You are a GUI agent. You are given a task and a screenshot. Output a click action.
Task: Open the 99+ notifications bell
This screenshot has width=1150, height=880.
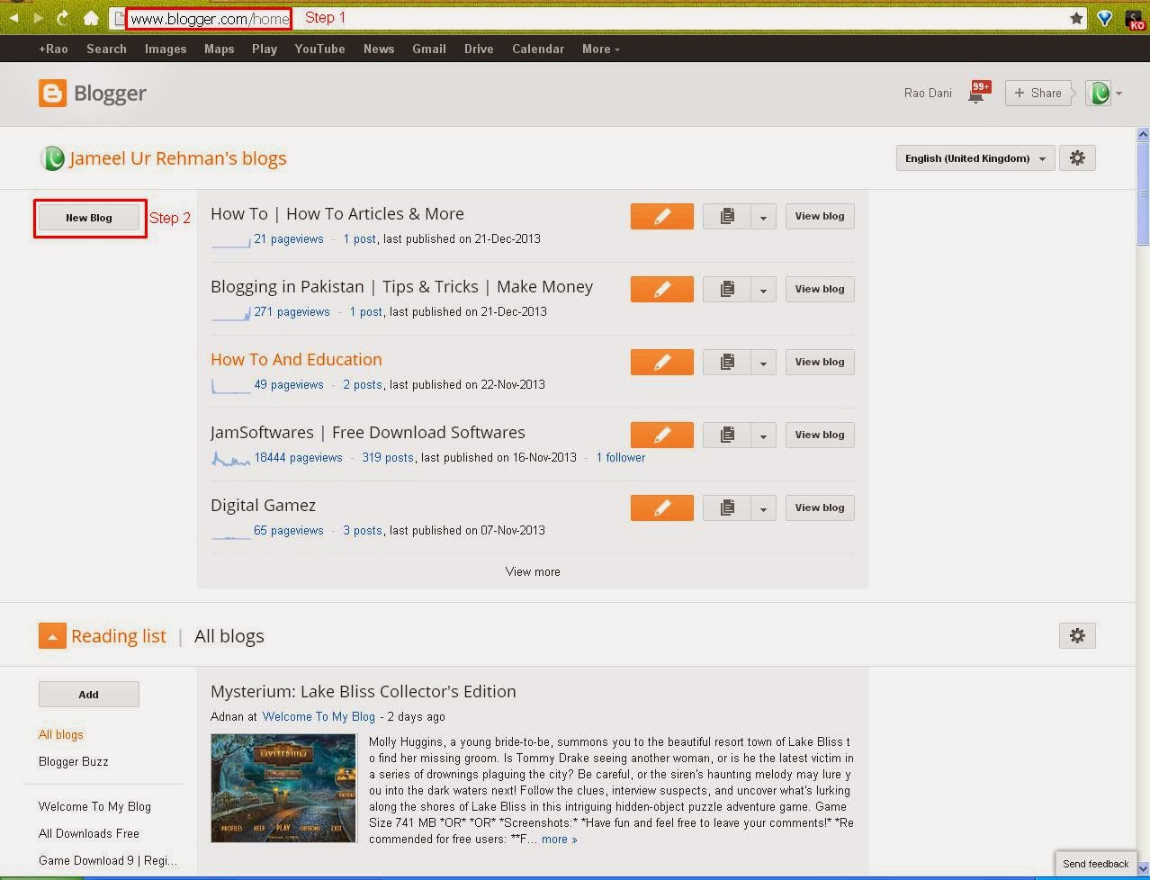[978, 92]
